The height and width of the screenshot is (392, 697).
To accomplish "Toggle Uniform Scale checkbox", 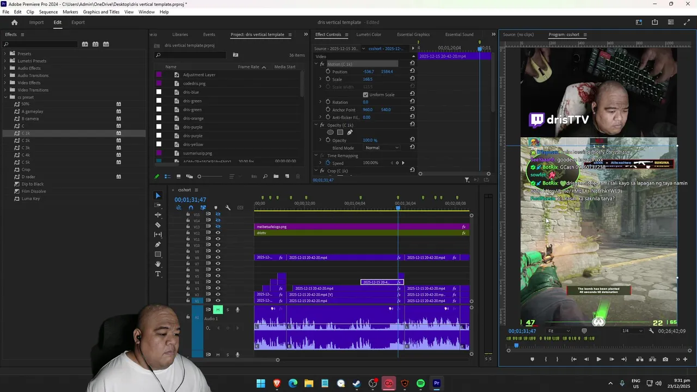I will point(365,95).
